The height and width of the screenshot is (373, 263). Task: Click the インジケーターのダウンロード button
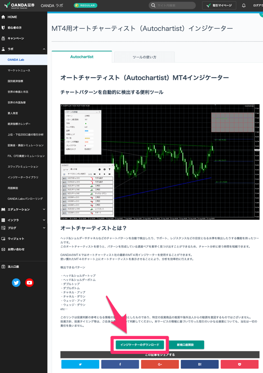tap(140, 345)
